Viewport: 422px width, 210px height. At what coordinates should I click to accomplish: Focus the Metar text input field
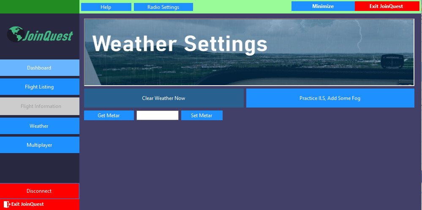point(158,116)
